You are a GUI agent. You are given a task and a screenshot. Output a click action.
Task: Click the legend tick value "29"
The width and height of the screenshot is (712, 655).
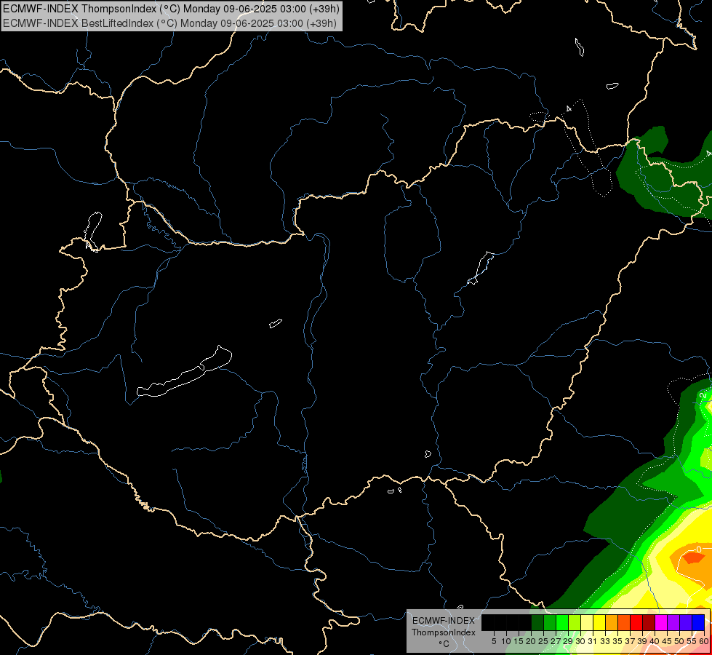pyautogui.click(x=568, y=641)
